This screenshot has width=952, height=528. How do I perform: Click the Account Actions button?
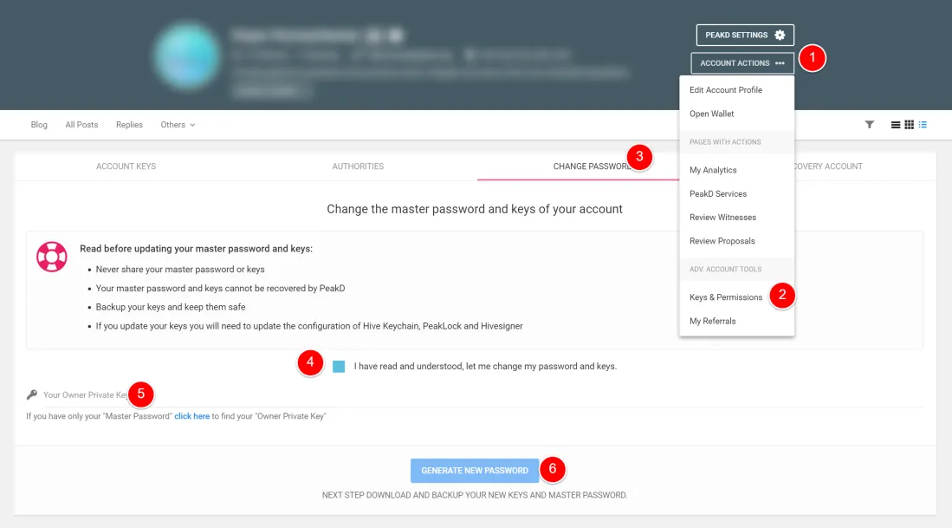coord(742,63)
